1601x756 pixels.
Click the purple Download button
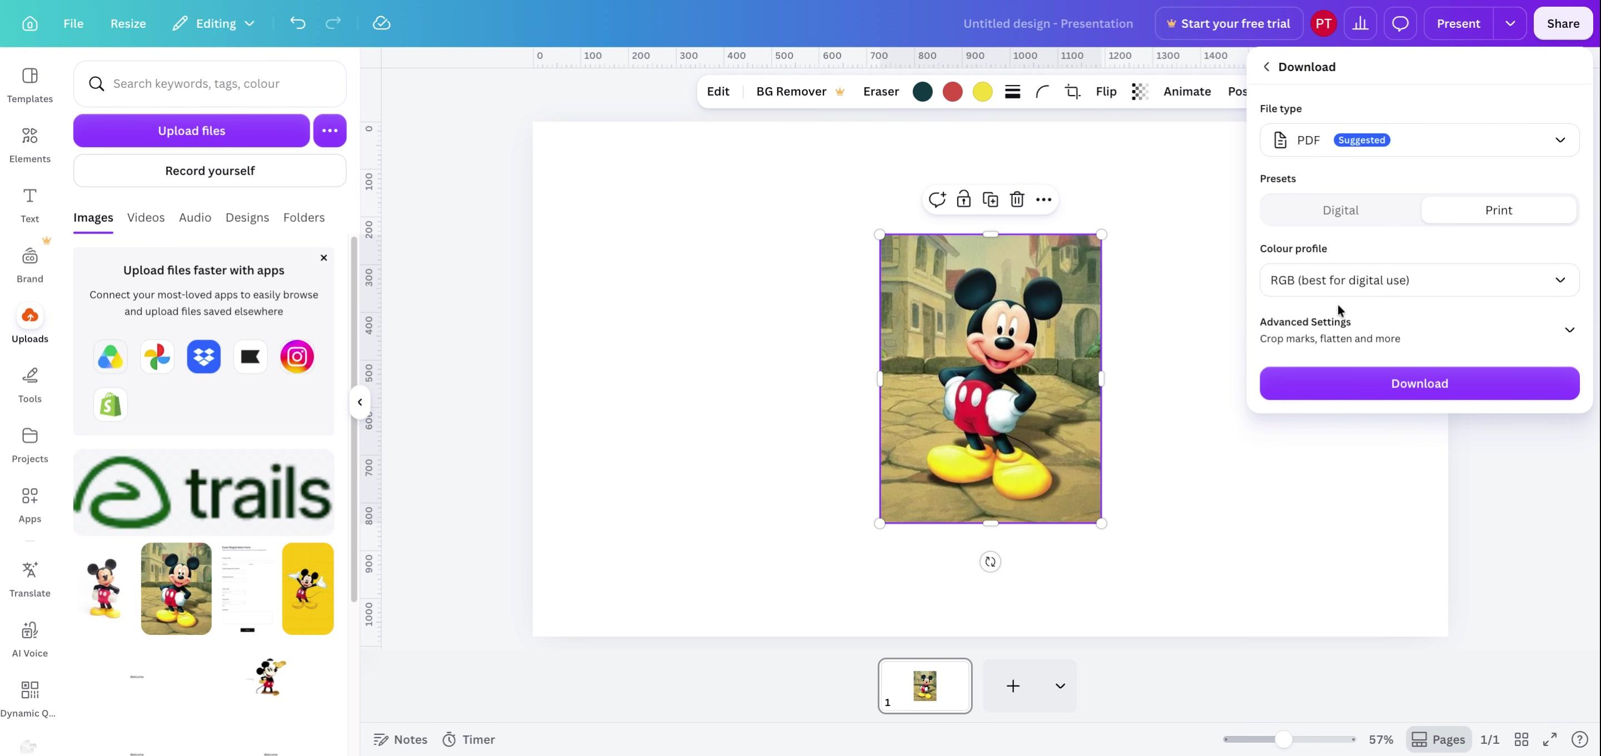(x=1419, y=384)
